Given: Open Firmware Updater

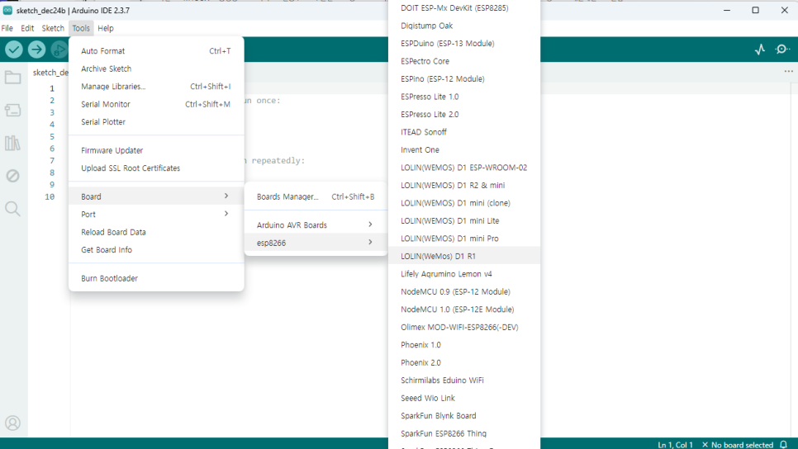Looking at the screenshot, I should pos(156,150).
